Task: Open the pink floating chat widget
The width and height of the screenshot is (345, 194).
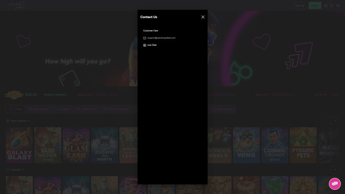Action: [x=335, y=184]
